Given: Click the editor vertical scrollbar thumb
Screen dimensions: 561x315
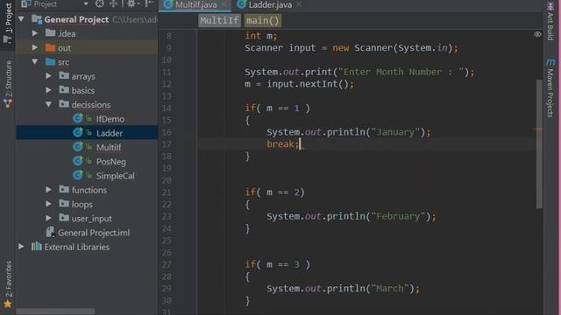Looking at the screenshot, I should coord(539,143).
